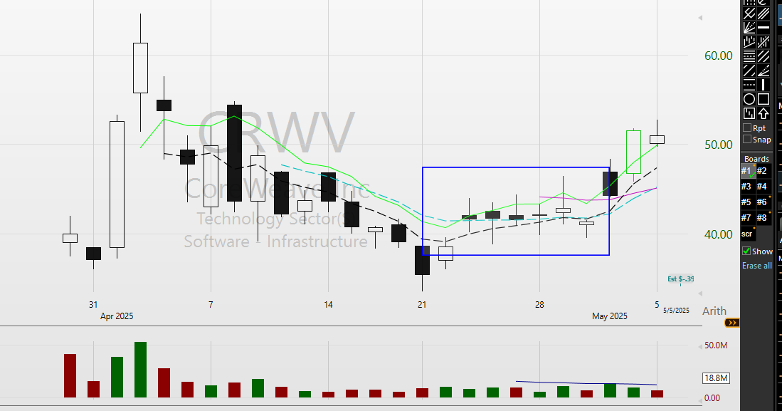Click the 40.00 price axis label
Viewport: 782px width, 411px height.
(x=718, y=234)
